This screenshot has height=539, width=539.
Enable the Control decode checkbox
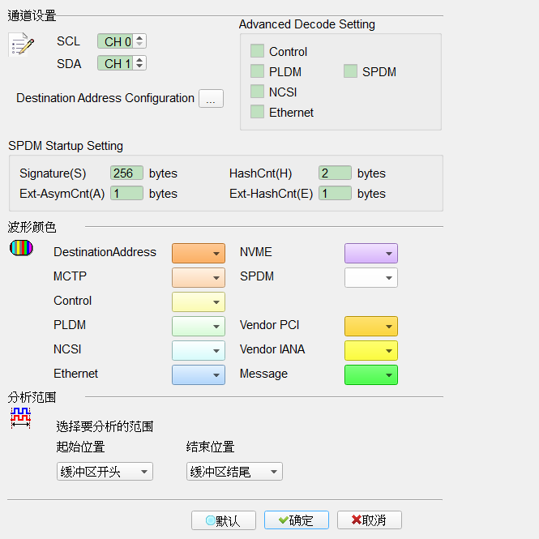257,51
